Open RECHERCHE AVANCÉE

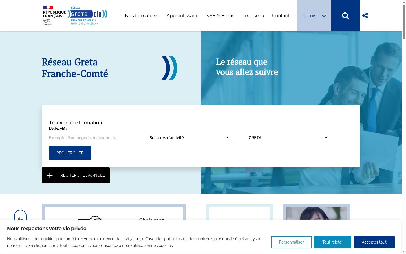pyautogui.click(x=76, y=175)
